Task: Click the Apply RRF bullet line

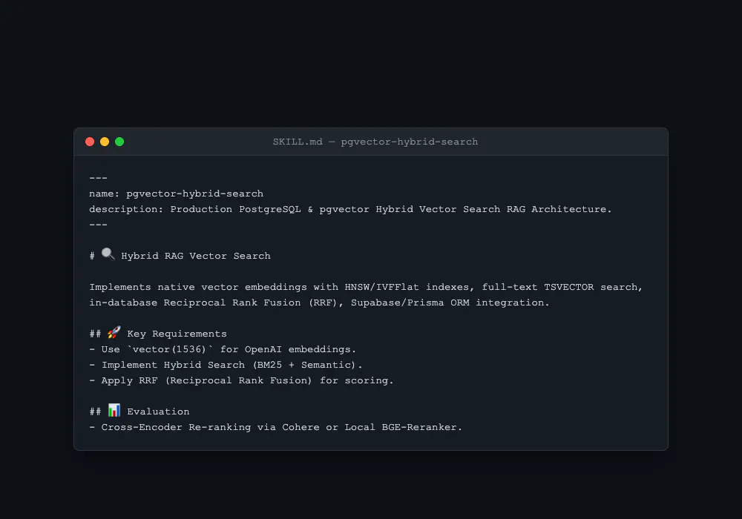Action: tap(241, 380)
